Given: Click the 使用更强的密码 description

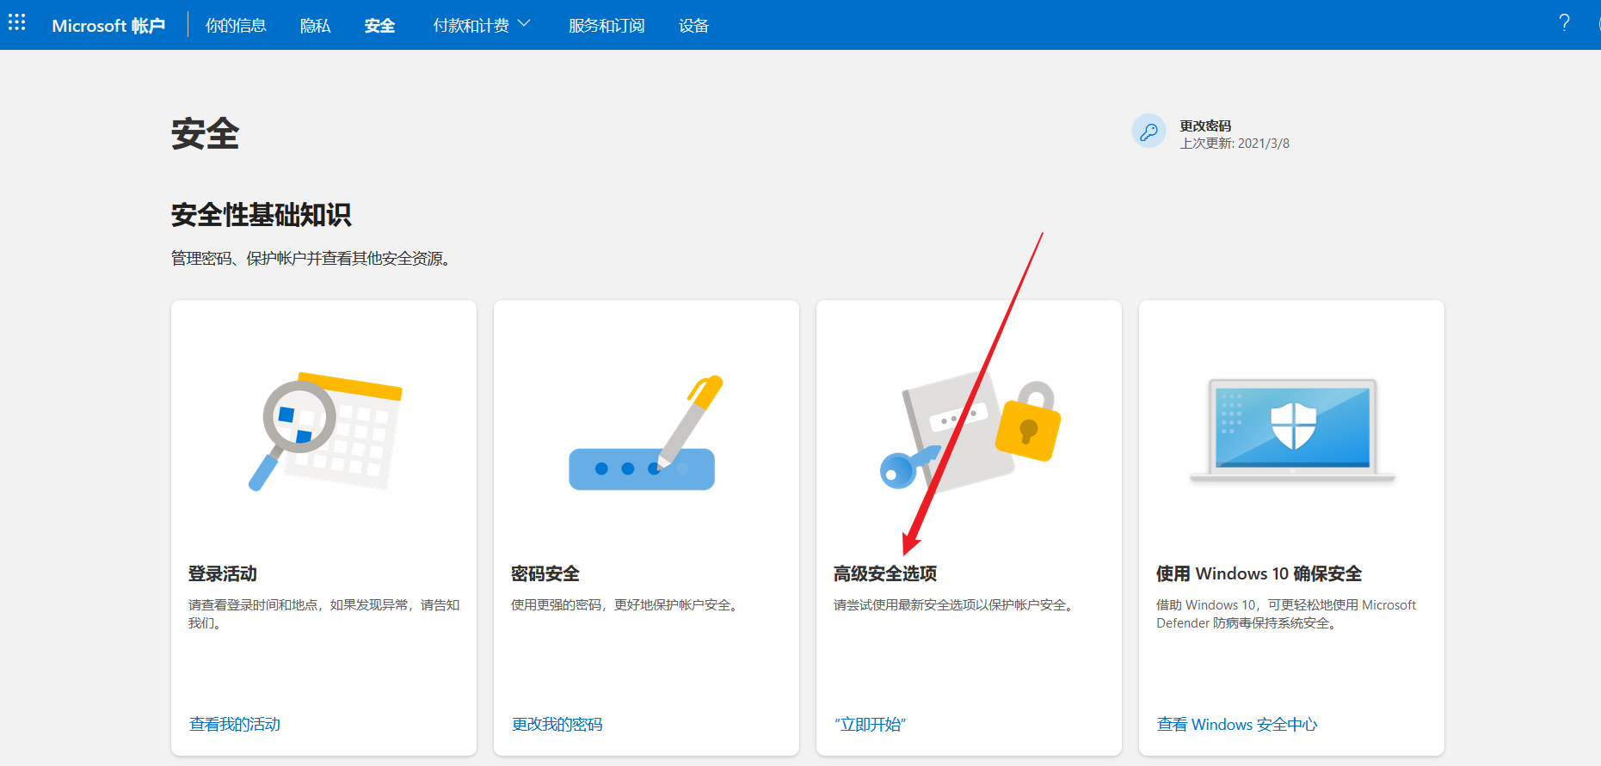Looking at the screenshot, I should (x=625, y=605).
